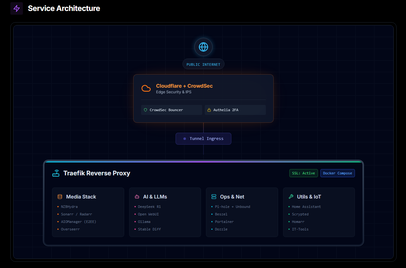Click the Docker Compose badge
406x268 pixels.
click(x=337, y=173)
